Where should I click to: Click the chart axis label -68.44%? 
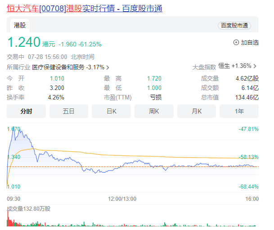[x=248, y=187]
